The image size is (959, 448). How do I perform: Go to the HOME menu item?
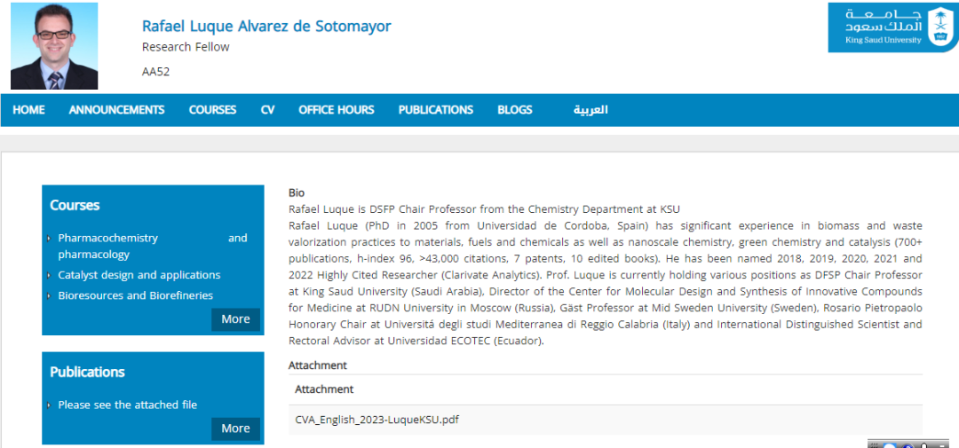pyautogui.click(x=29, y=110)
